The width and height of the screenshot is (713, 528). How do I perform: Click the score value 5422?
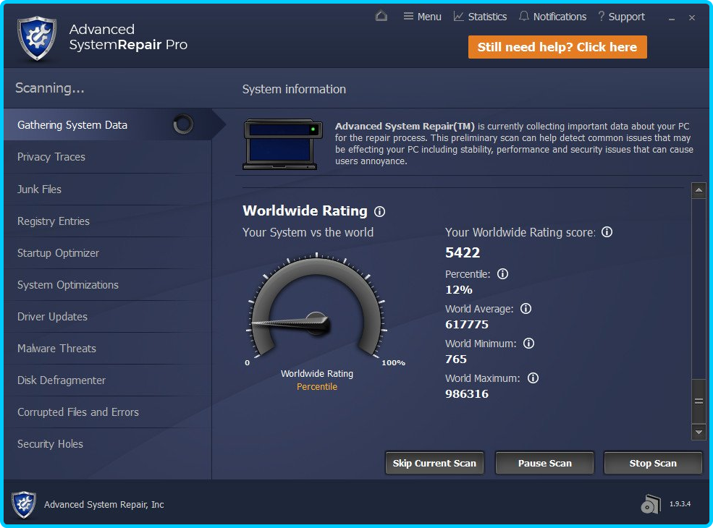tap(463, 252)
